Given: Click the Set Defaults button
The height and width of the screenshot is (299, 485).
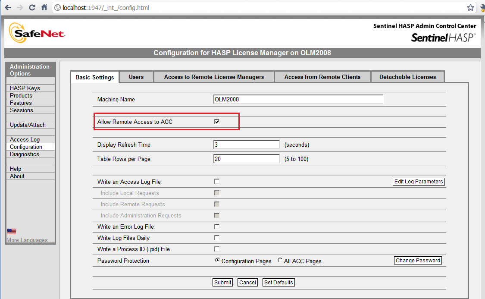Looking at the screenshot, I should point(278,282).
